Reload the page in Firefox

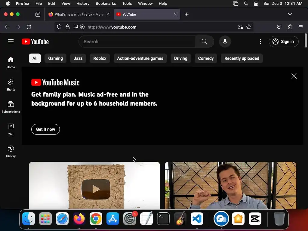click(x=29, y=27)
